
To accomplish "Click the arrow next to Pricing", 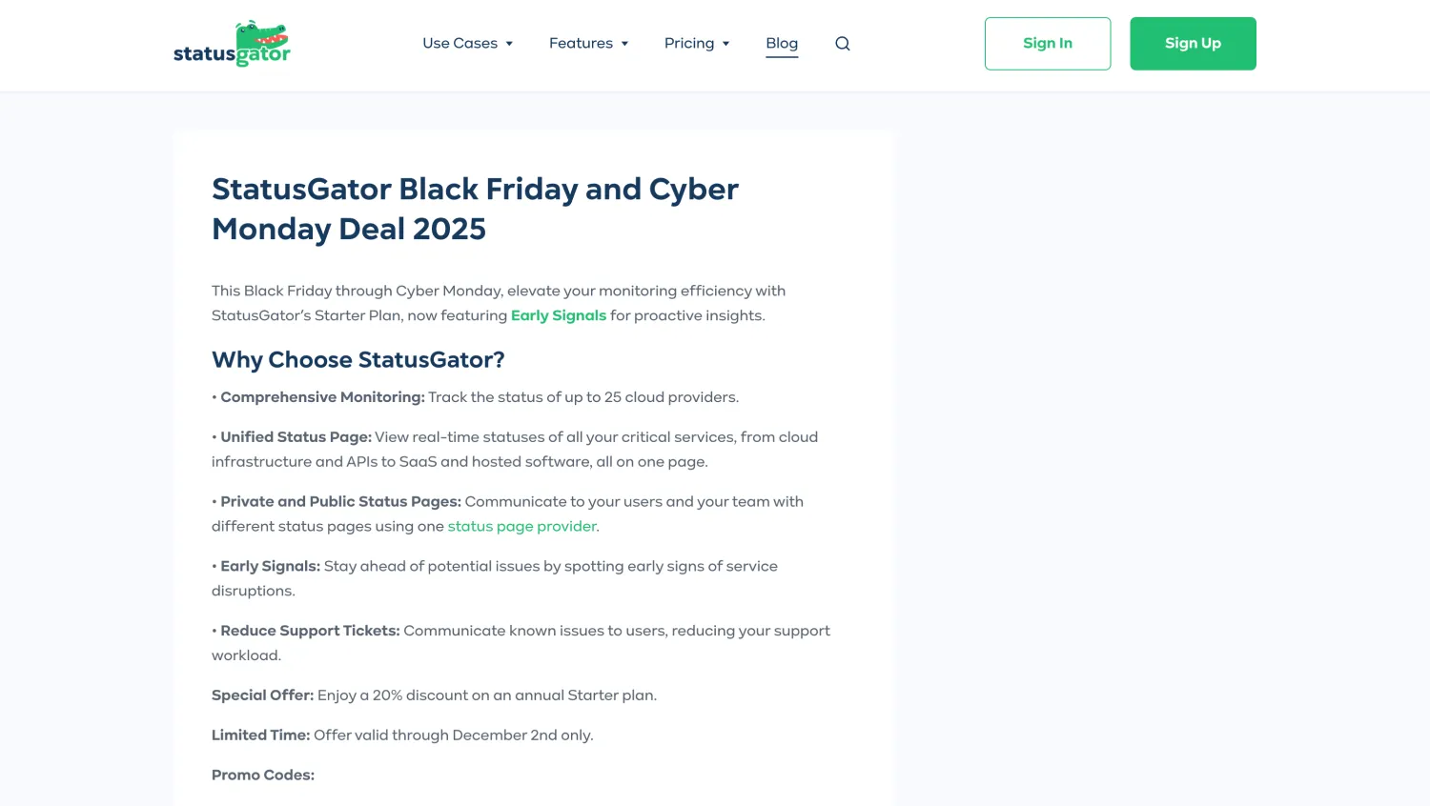I will click(x=725, y=43).
